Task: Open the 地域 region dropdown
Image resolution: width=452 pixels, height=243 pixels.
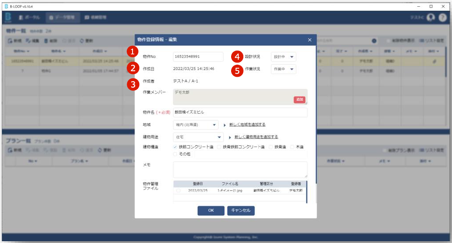Action: [x=195, y=125]
